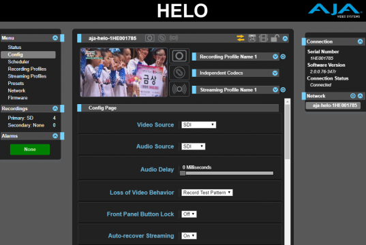This screenshot has height=245, width=366.
Task: Open Auto-recover Streaming dropdown
Action: (x=189, y=235)
